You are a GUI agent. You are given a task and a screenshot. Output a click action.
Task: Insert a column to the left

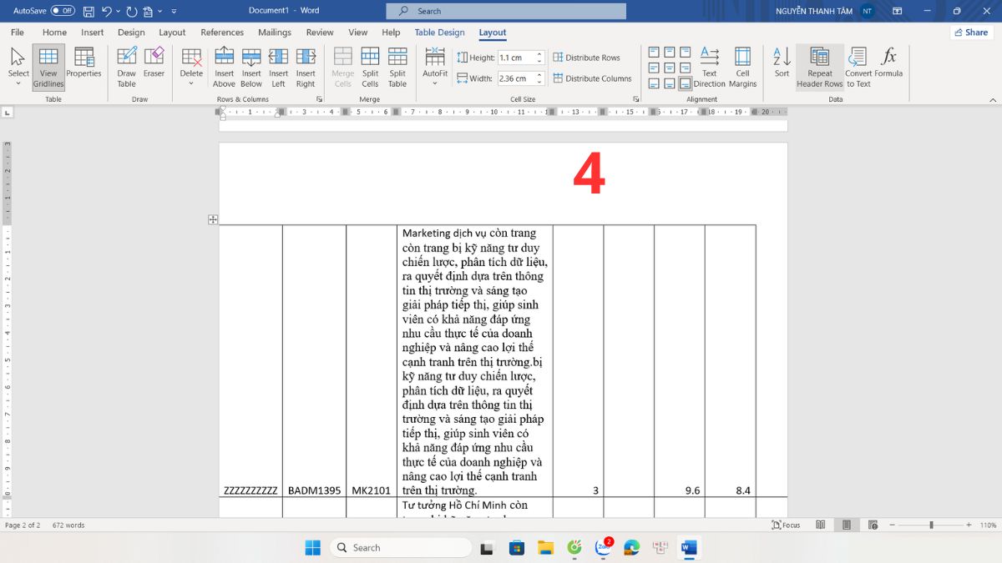pyautogui.click(x=278, y=67)
